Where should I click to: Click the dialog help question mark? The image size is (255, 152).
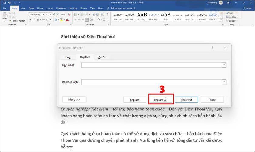tap(212, 48)
